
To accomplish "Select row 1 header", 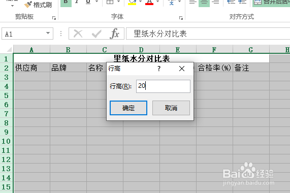I will 6,59.
